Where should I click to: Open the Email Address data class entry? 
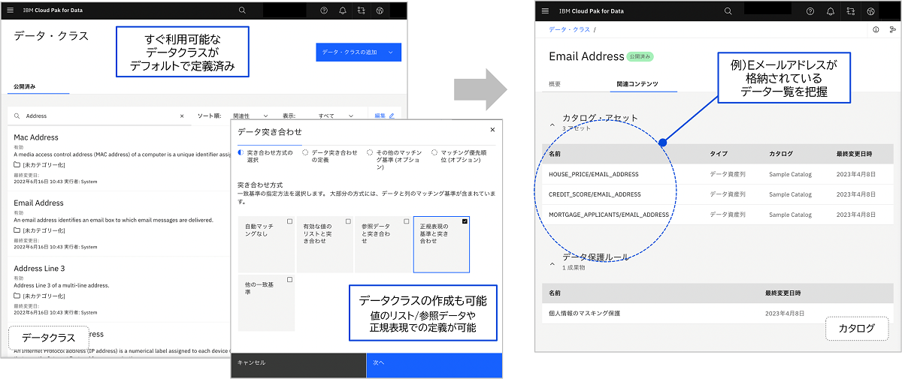pyautogui.click(x=39, y=203)
